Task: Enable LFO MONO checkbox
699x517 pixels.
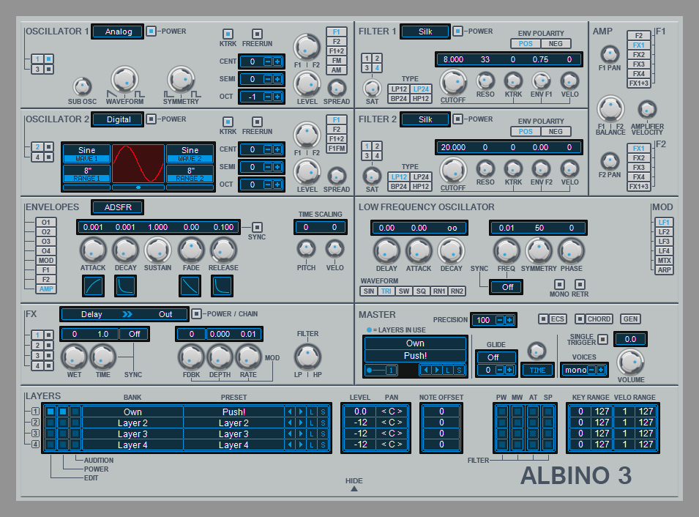Action: [559, 284]
